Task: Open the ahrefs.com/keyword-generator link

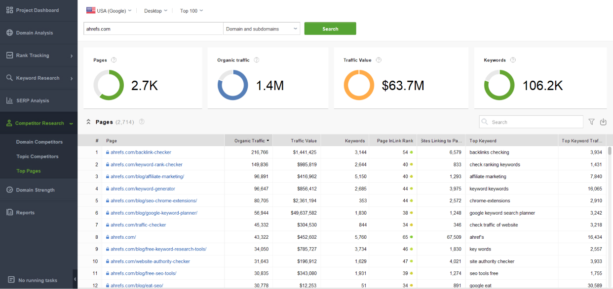Action: [143, 189]
